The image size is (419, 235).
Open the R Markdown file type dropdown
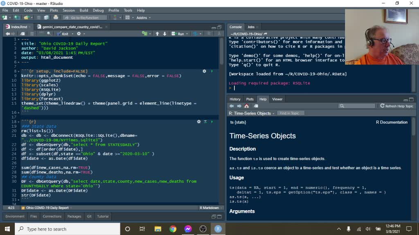pyautogui.click(x=211, y=208)
